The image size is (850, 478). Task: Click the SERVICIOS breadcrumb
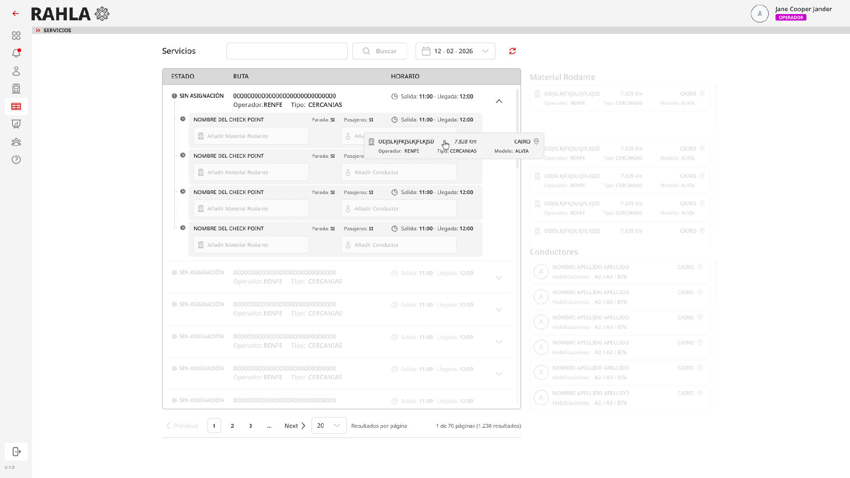(57, 30)
